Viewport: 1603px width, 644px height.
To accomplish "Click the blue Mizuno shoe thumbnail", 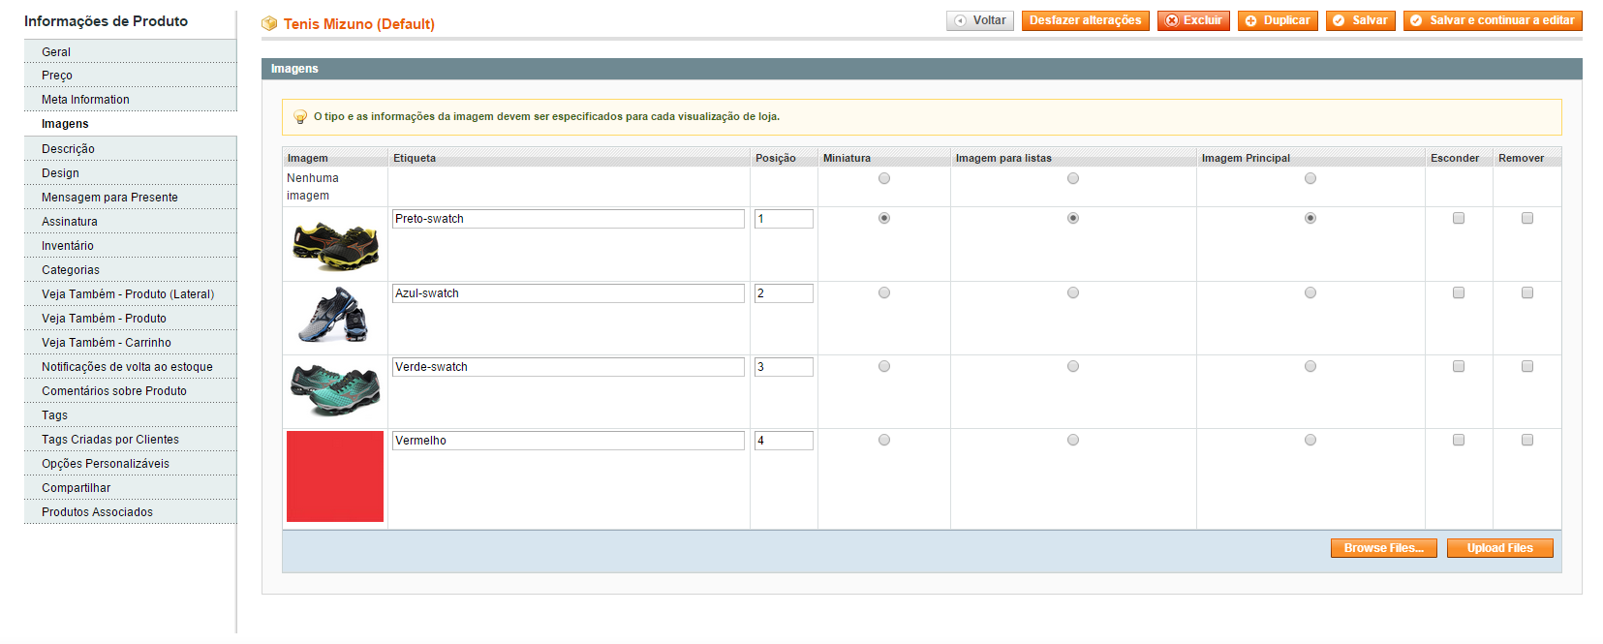I will point(333,315).
